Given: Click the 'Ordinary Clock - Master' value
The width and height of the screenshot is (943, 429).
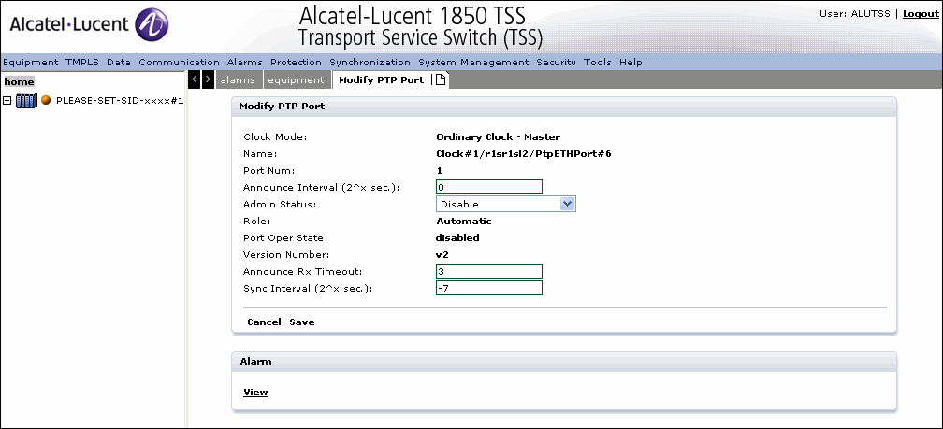Looking at the screenshot, I should 499,137.
